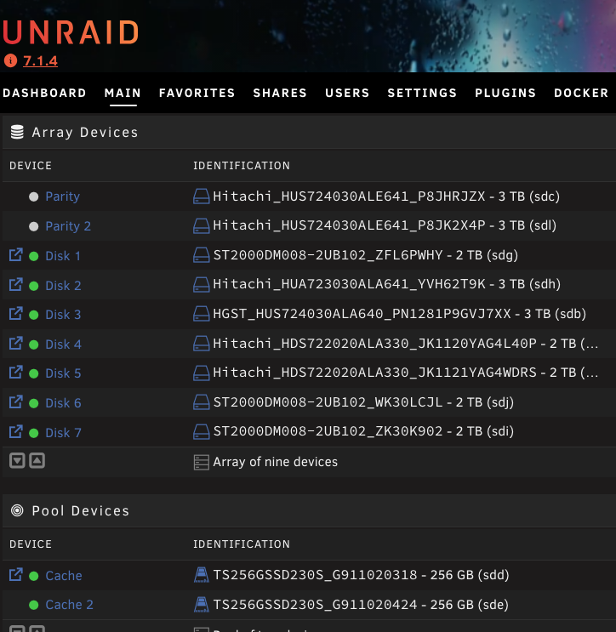The width and height of the screenshot is (616, 632).
Task: Select the text 'Array of nine devices'
Action: (276, 462)
